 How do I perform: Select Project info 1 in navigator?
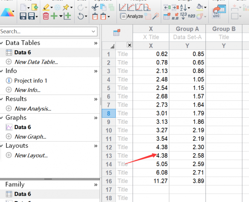coord(30,80)
